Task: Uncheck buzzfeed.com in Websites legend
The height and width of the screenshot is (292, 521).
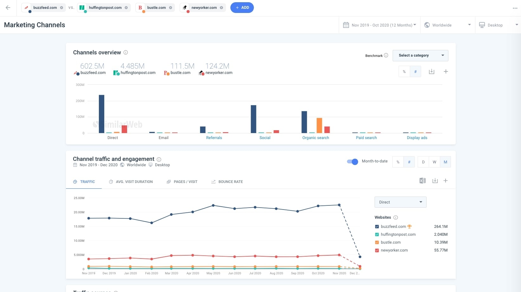Action: click(377, 227)
